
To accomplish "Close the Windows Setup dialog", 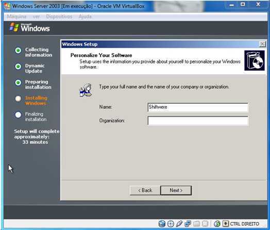I will coord(262,44).
